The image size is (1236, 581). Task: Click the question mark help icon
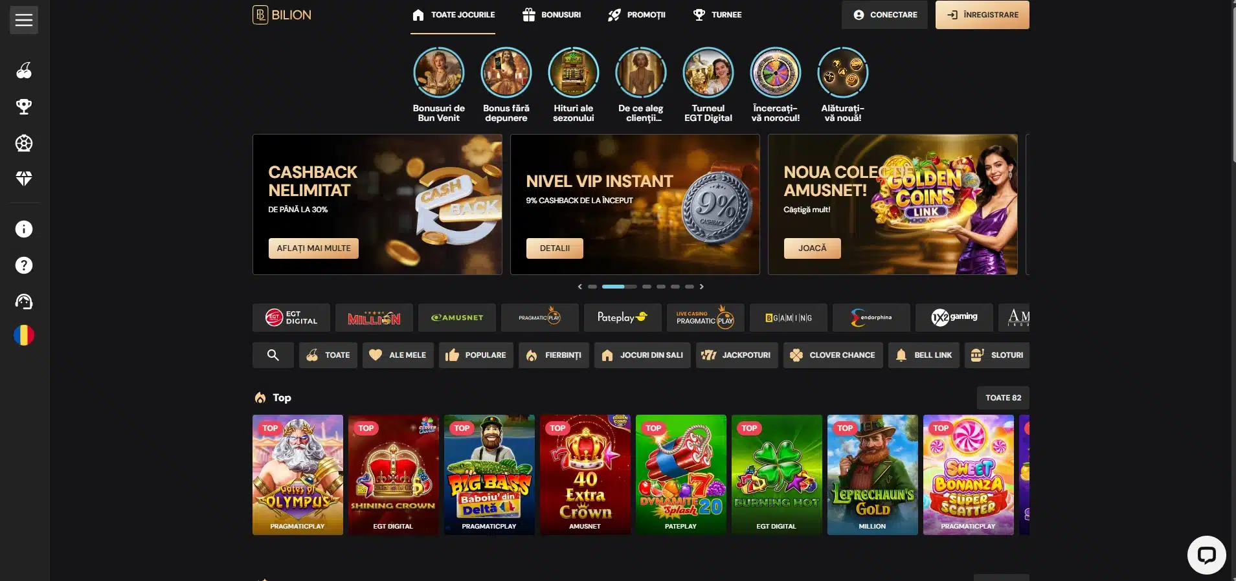click(x=24, y=265)
